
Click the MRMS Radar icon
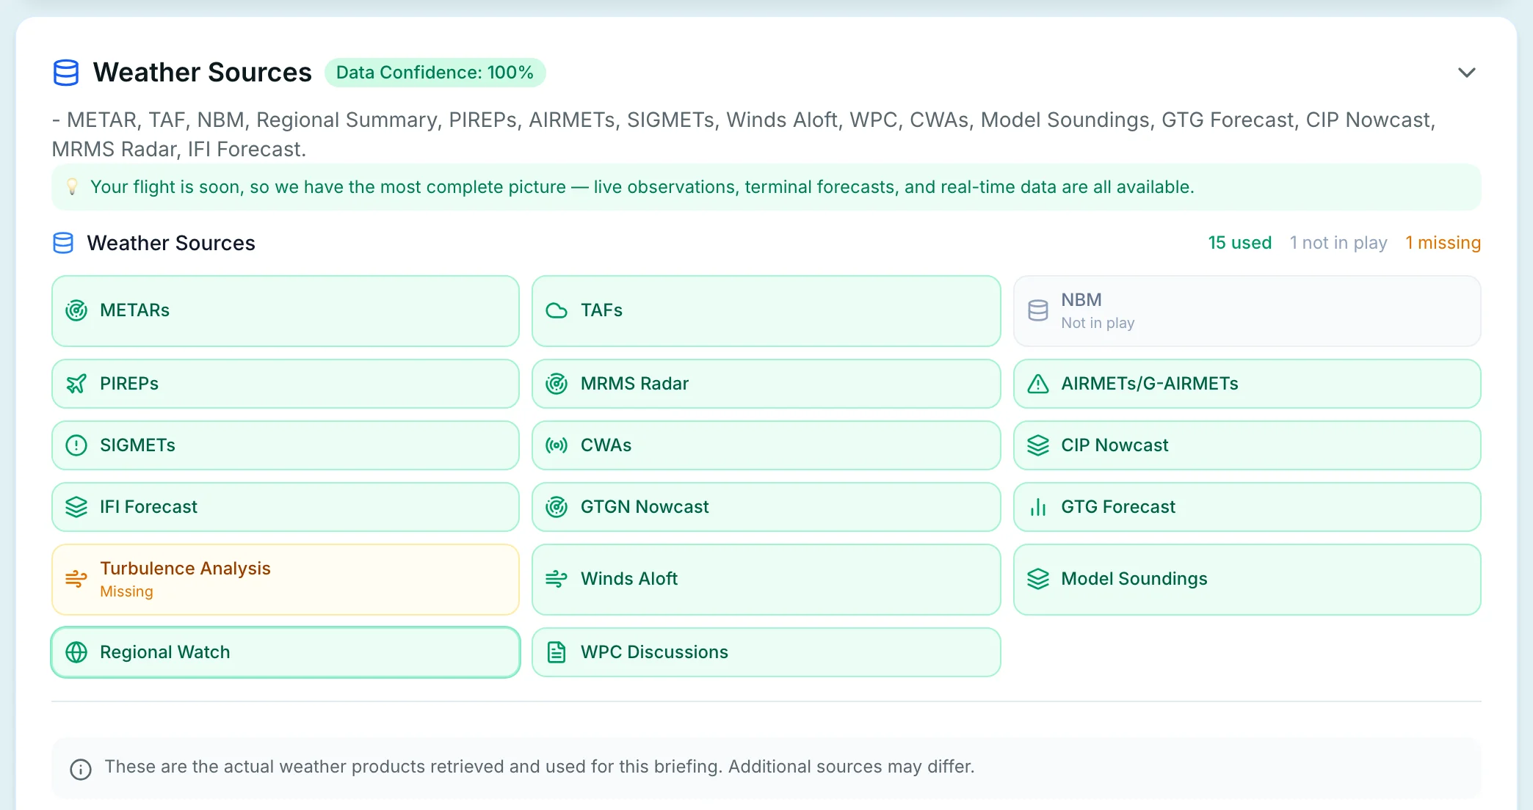click(557, 384)
